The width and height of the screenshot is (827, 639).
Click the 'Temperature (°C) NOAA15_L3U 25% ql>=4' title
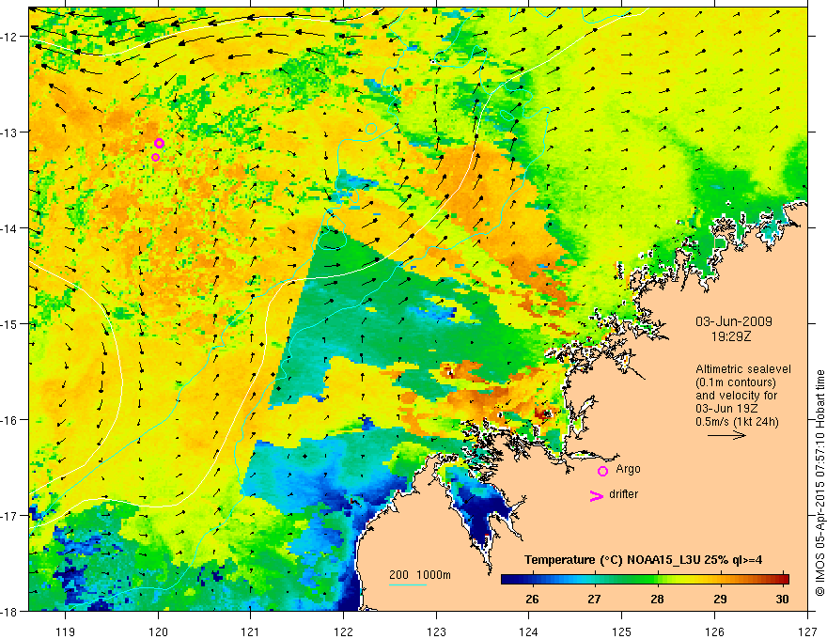pyautogui.click(x=643, y=560)
